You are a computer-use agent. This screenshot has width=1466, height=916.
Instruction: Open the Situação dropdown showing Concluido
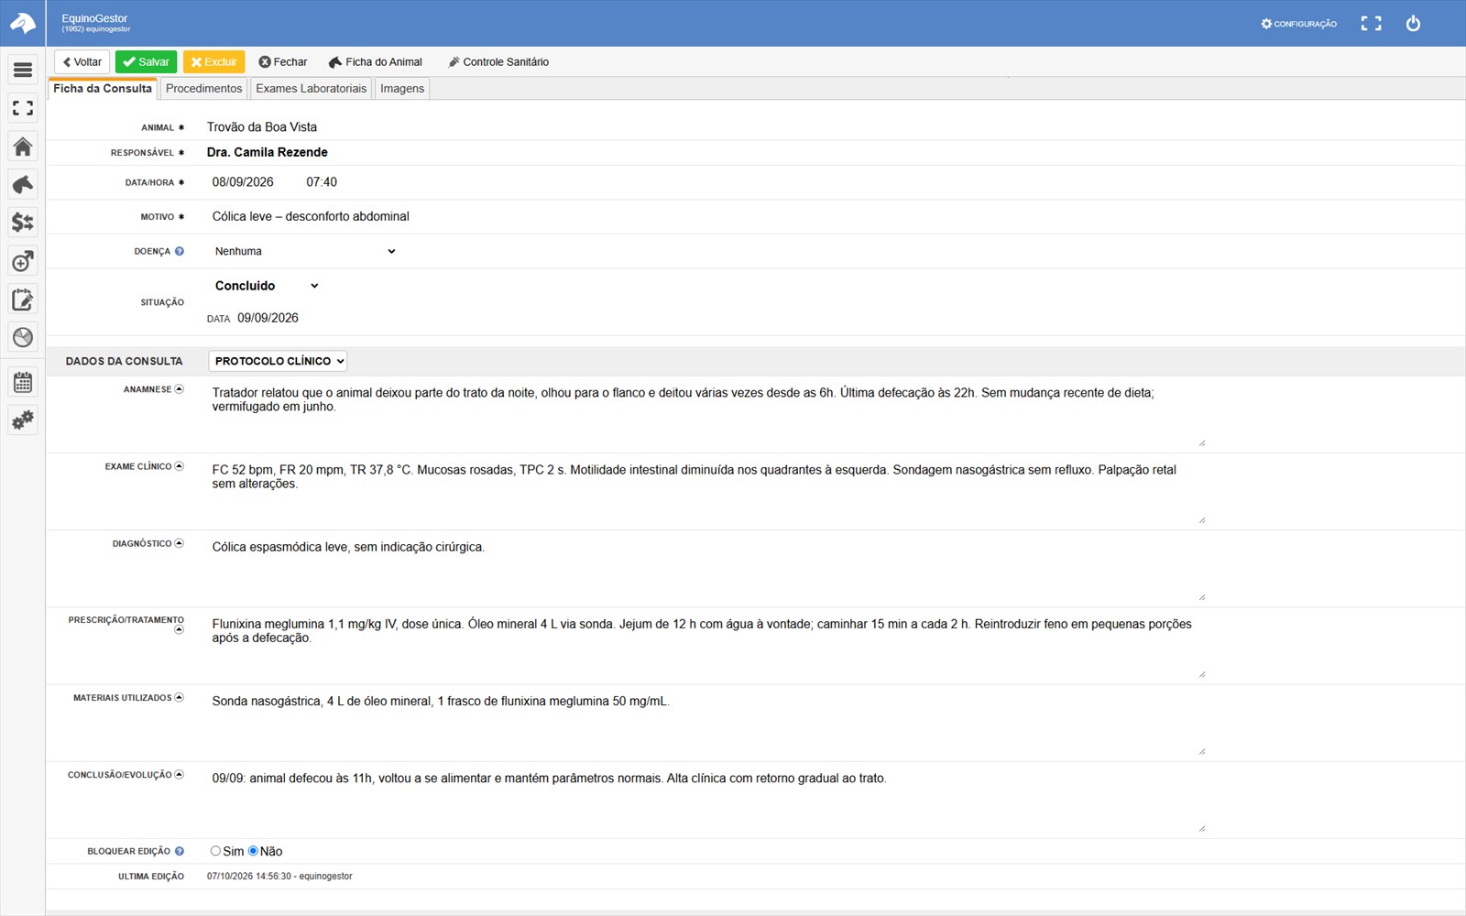266,286
